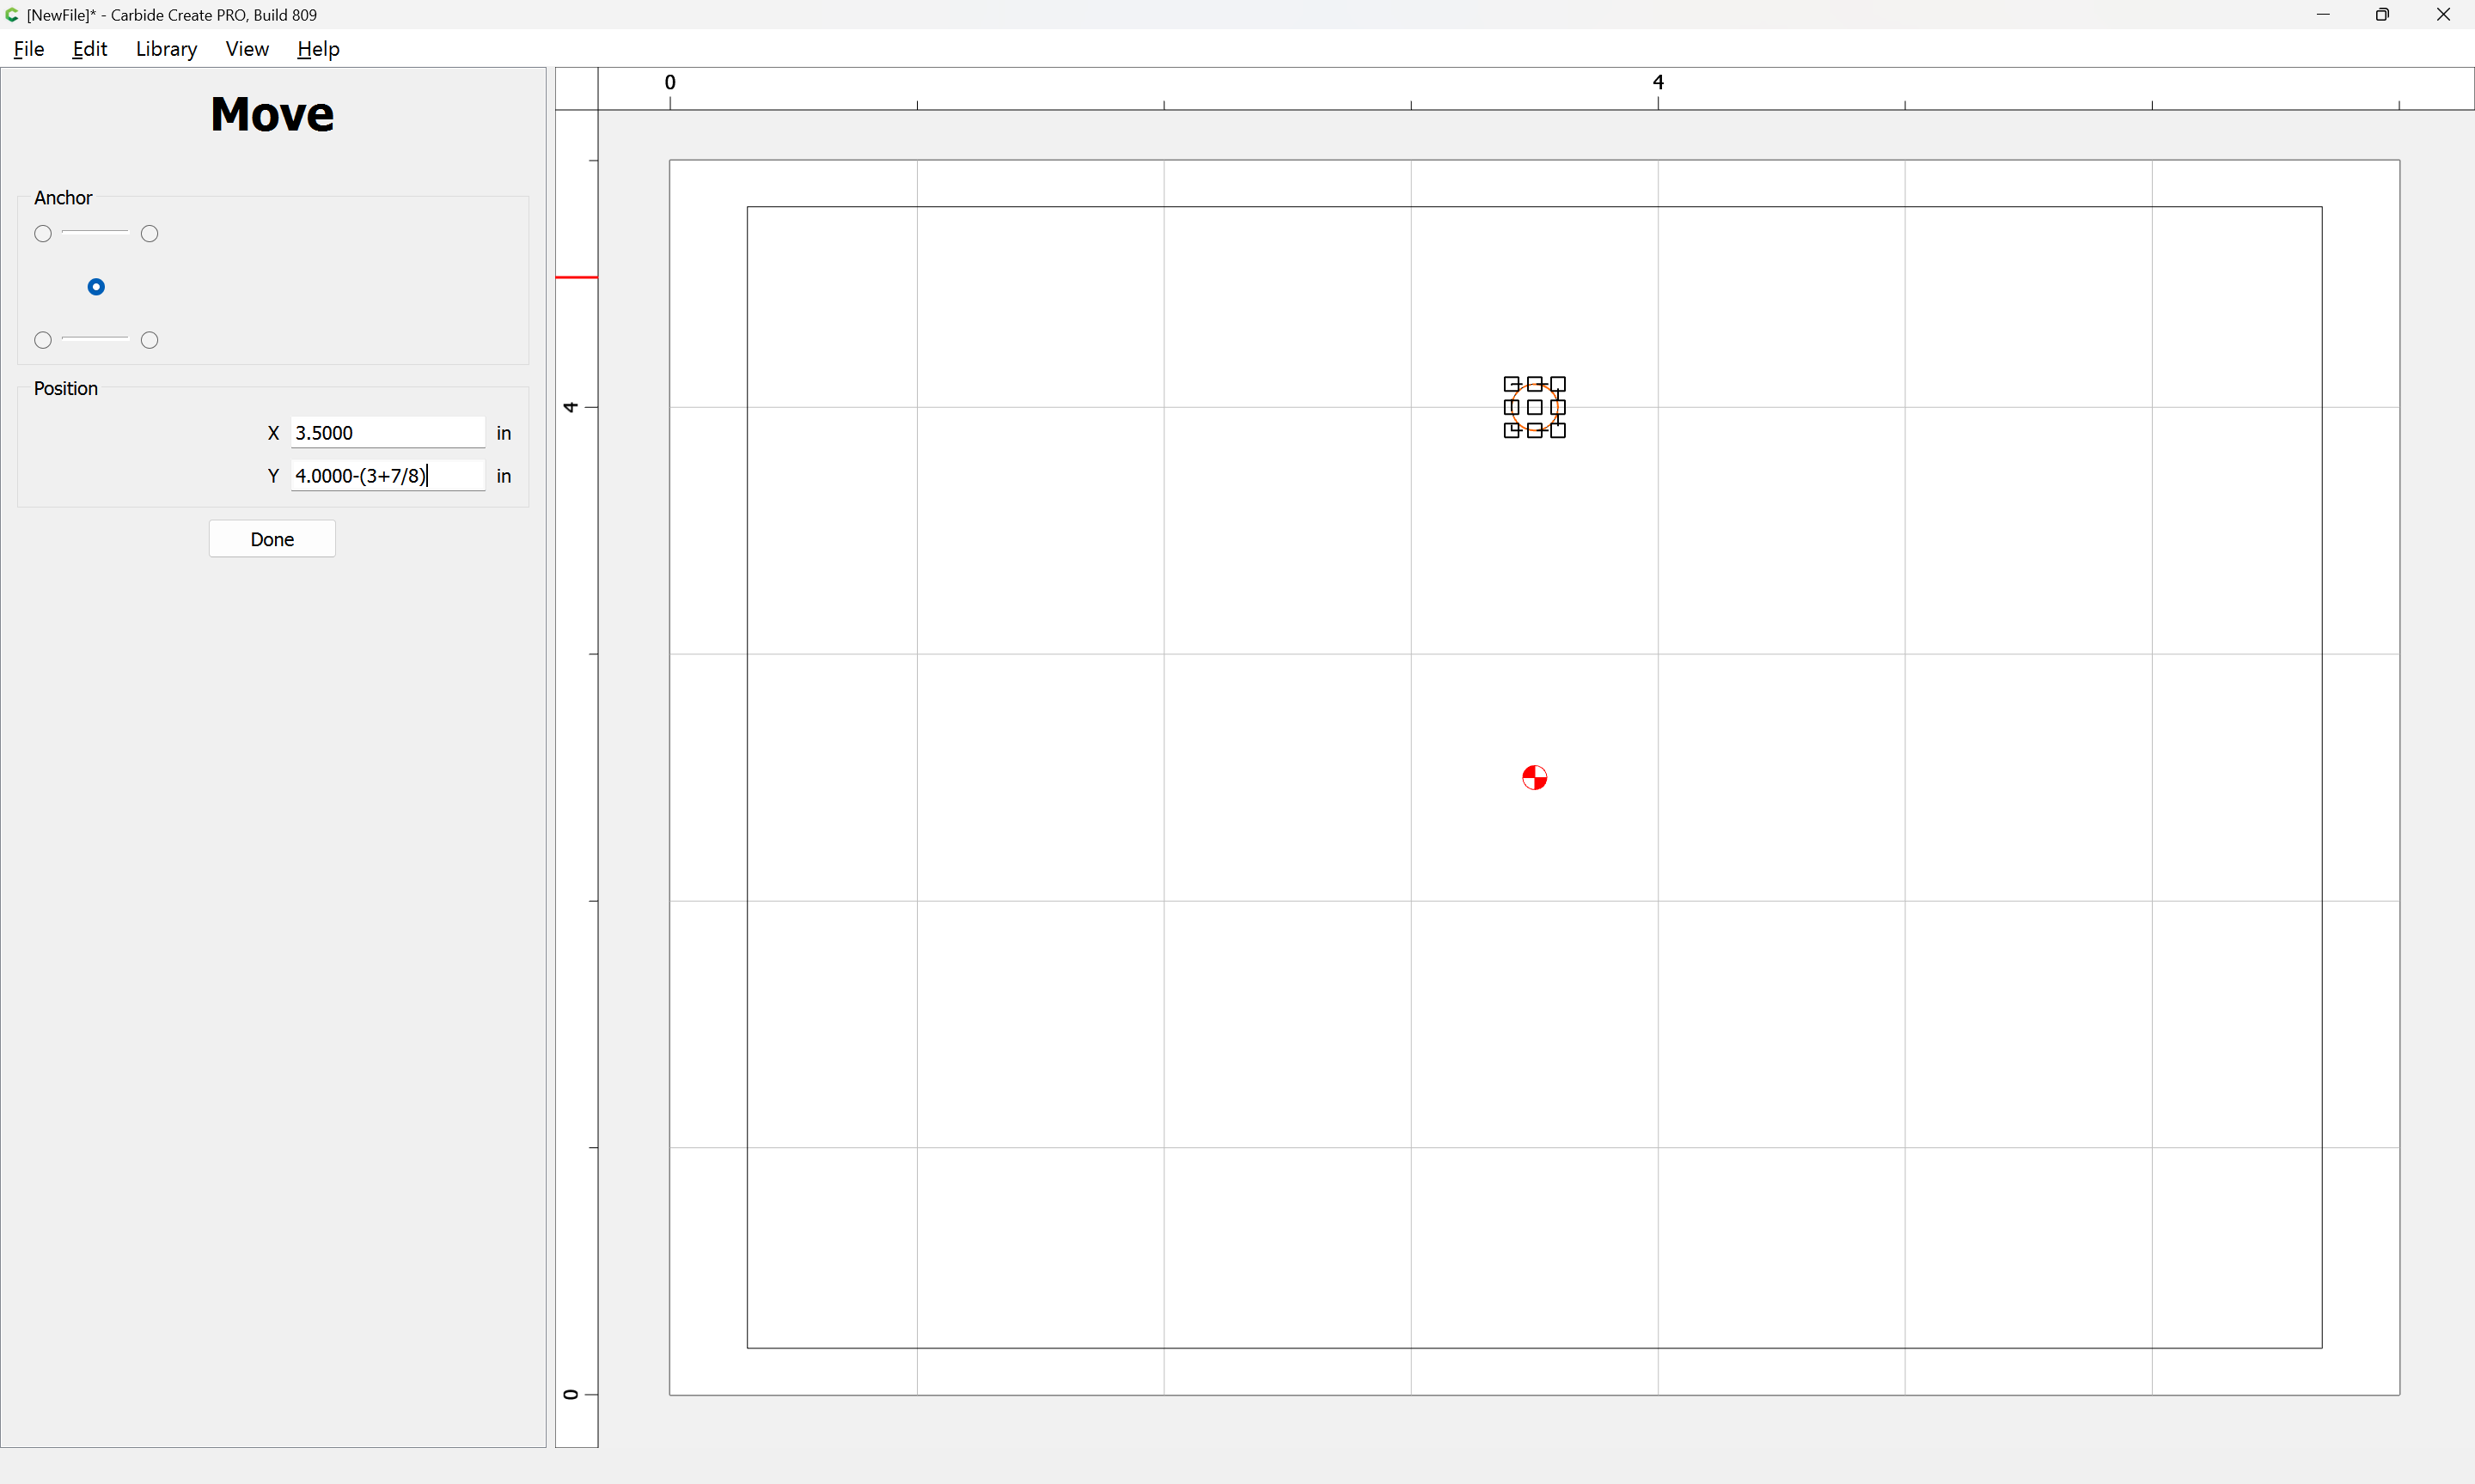Click the 0 label on vertical ruler
Image resolution: width=2475 pixels, height=1484 pixels.
(x=571, y=1394)
